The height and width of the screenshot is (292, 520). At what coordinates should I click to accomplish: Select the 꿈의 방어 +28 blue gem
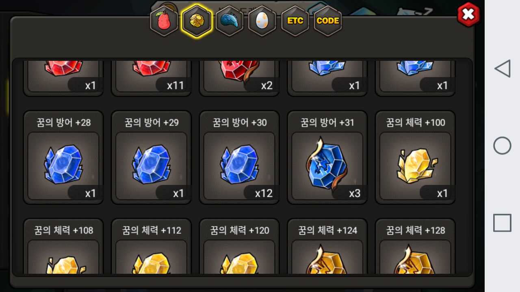tap(63, 157)
